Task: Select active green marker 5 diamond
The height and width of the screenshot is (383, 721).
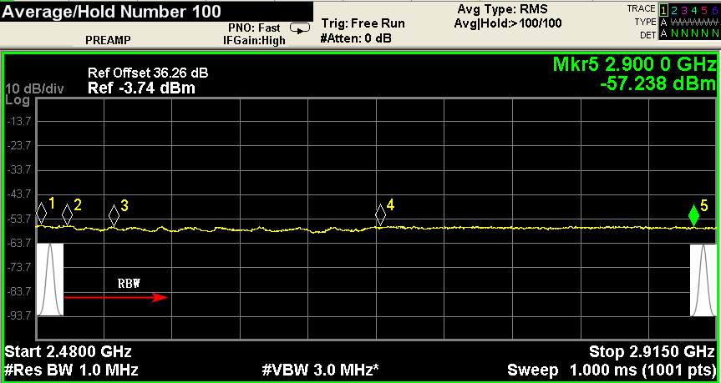Action: (693, 215)
